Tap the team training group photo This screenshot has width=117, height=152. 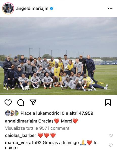[59, 56]
